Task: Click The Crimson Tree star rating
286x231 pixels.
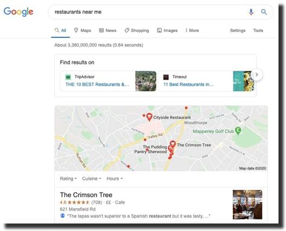Action: [78, 203]
